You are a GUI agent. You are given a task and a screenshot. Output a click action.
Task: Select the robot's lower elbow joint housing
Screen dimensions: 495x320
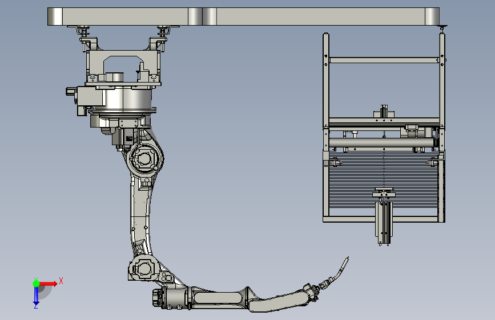[144, 268]
